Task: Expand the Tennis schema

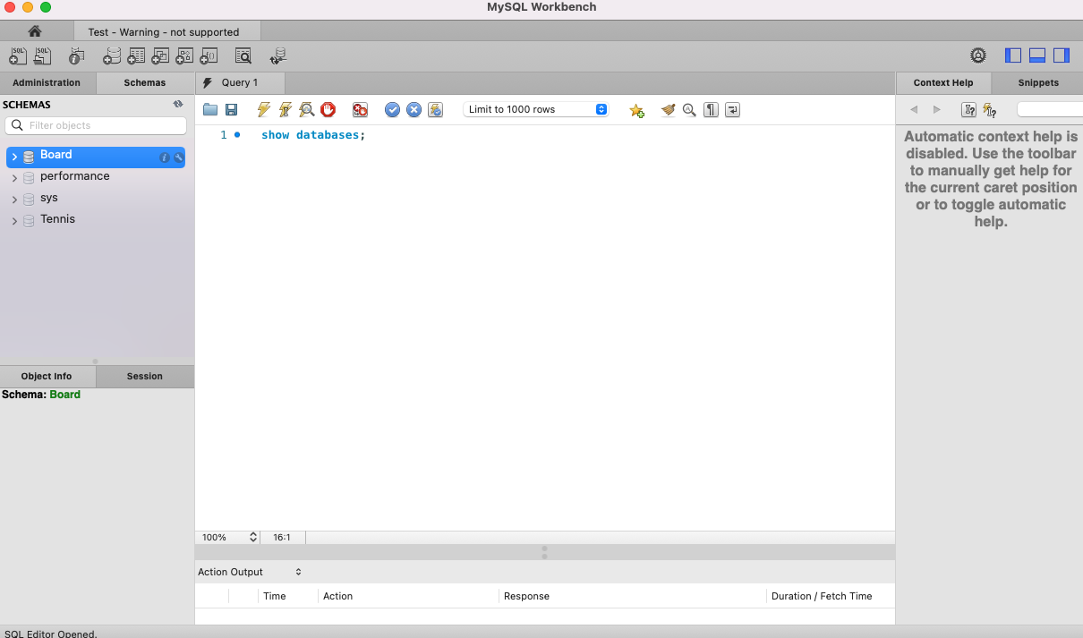Action: click(14, 221)
